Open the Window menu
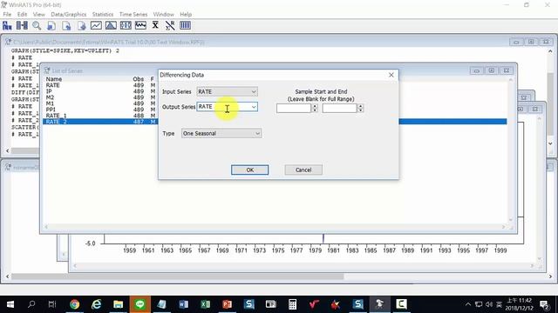 pos(163,14)
